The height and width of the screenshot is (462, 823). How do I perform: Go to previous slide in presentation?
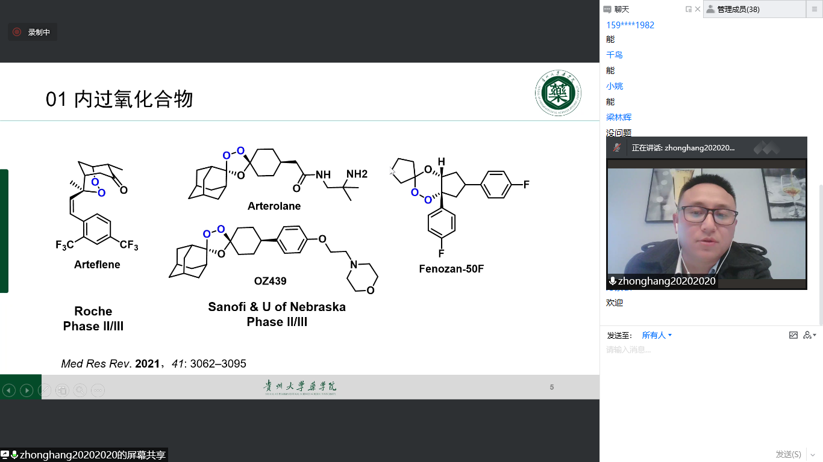8,390
